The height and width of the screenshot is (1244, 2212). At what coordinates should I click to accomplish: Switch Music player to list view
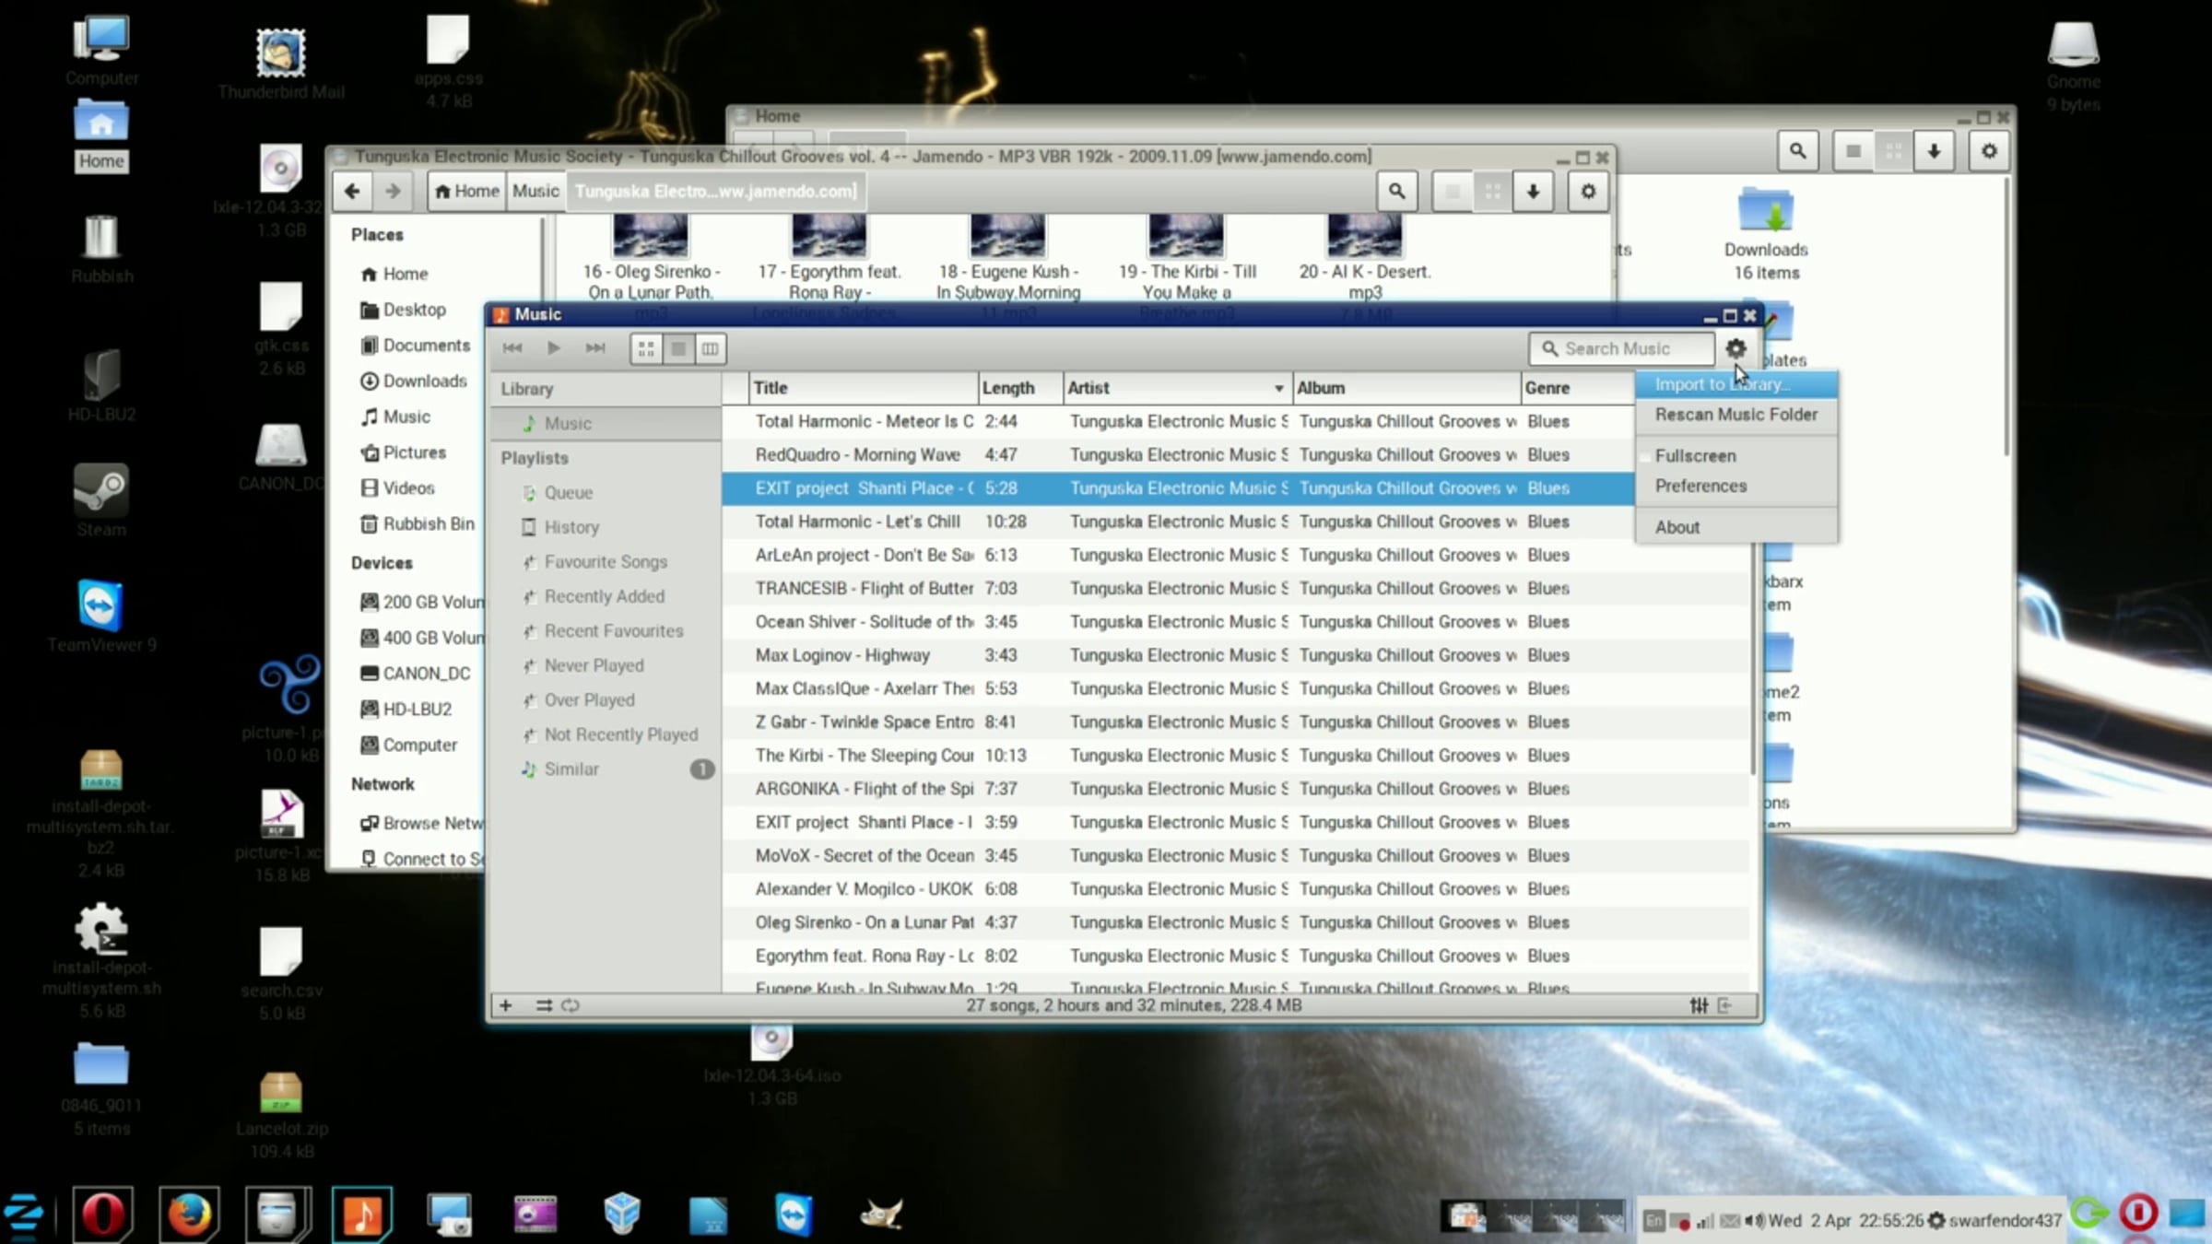(x=678, y=348)
